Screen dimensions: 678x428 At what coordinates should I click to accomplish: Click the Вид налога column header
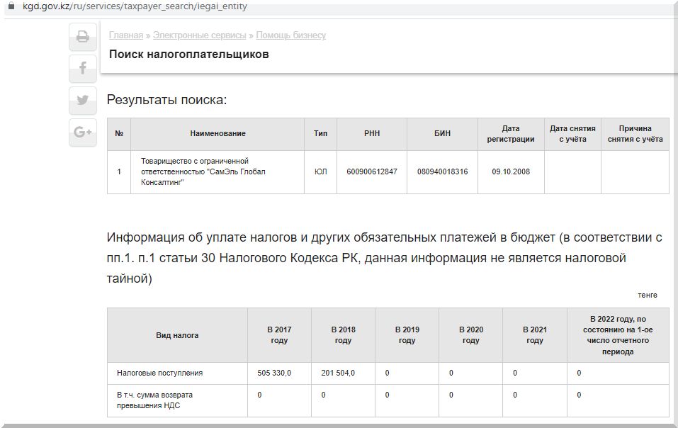click(x=177, y=335)
